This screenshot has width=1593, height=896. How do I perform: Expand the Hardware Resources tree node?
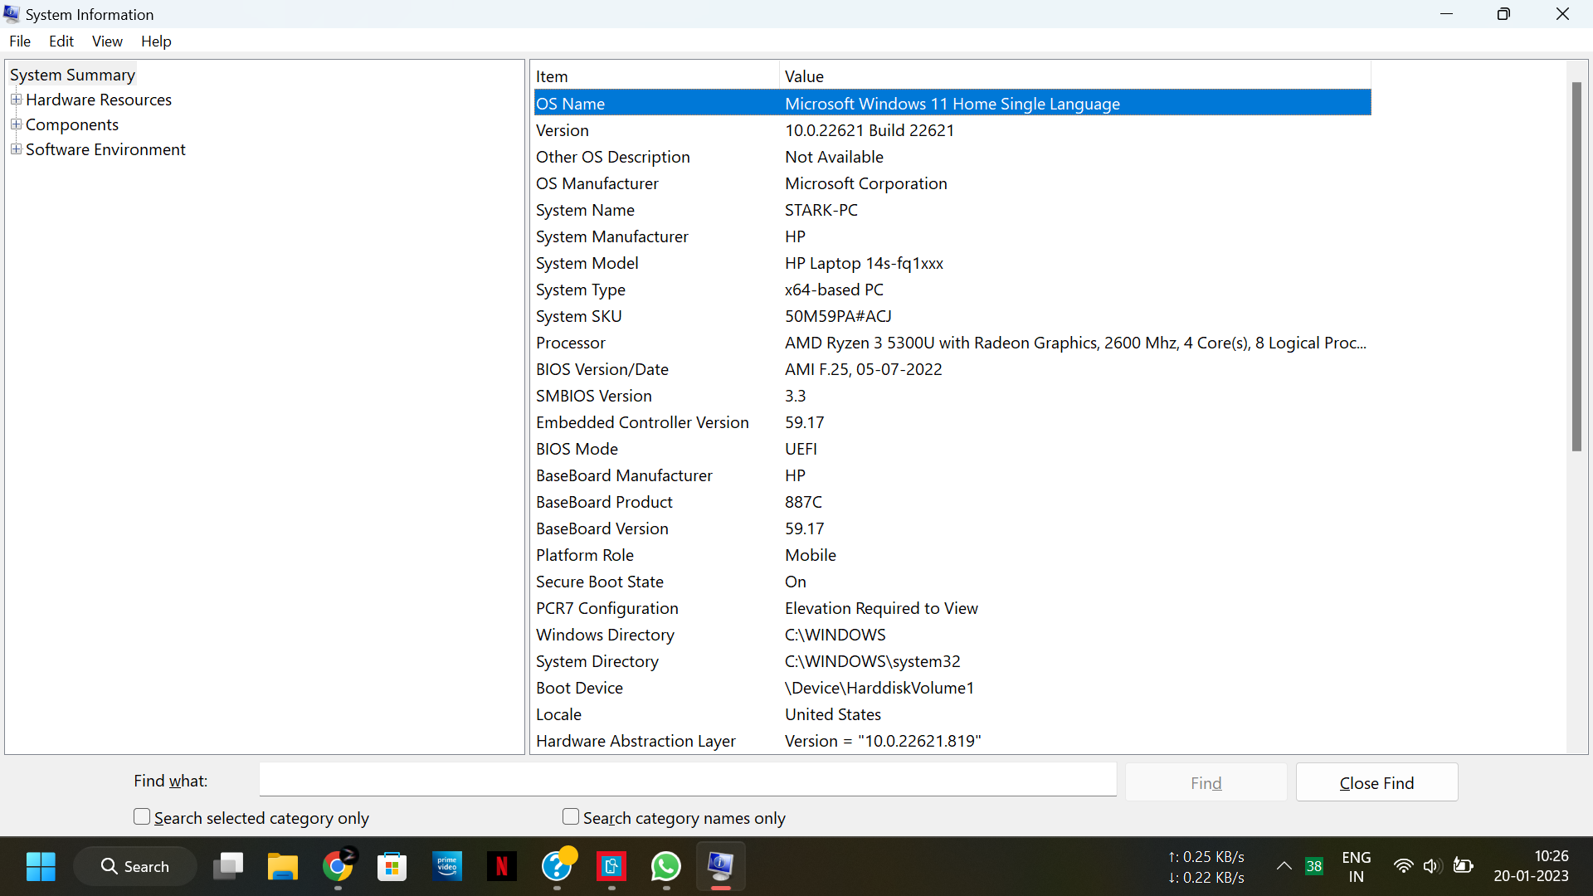click(x=16, y=100)
